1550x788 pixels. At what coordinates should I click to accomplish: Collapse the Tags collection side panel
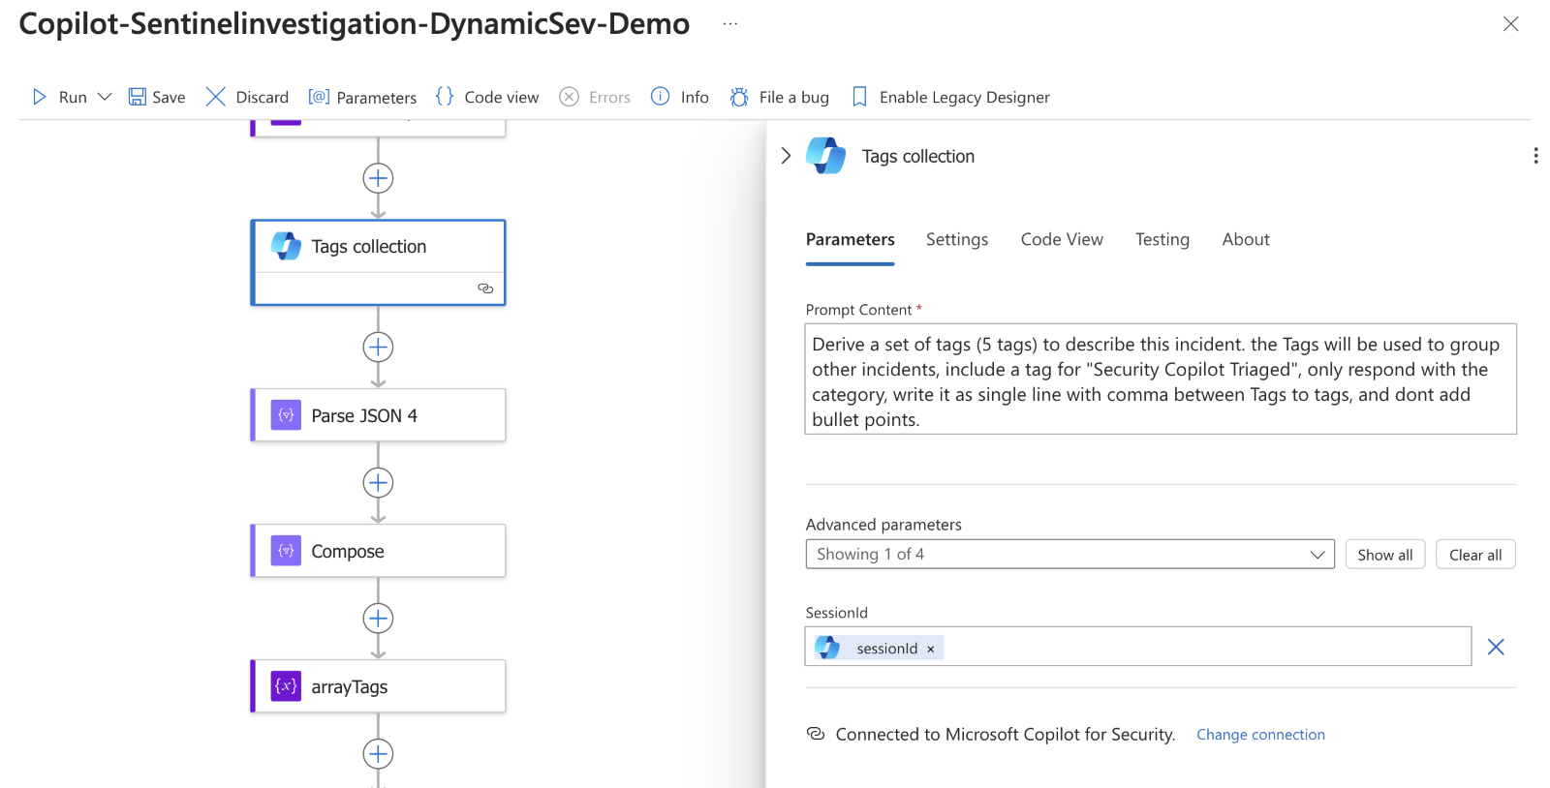coord(786,156)
